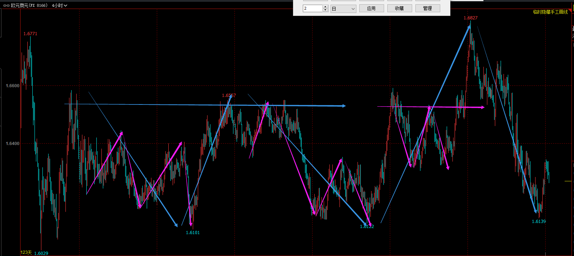Click the 1.6600 price axis label
Viewport: 574px width, 256px height.
13,86
